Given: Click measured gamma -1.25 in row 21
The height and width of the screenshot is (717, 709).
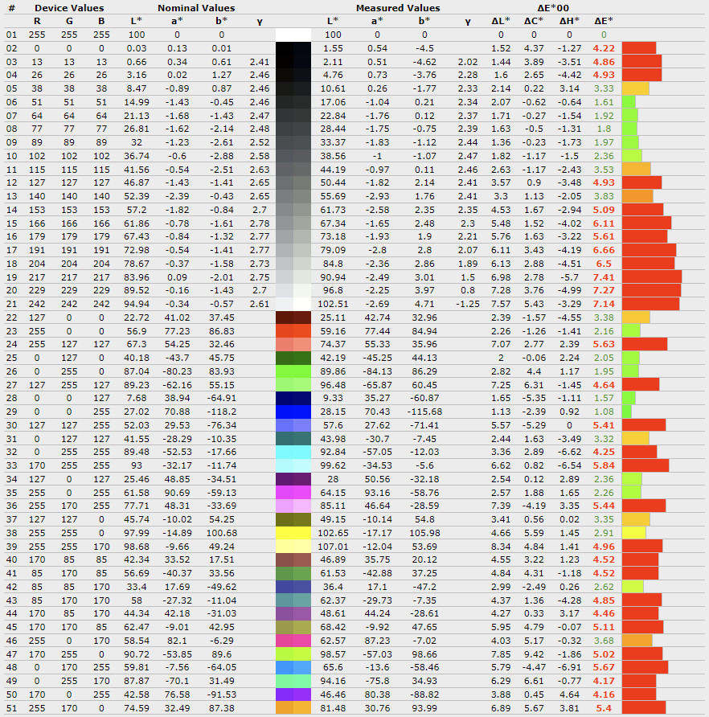Looking at the screenshot, I should tap(468, 304).
